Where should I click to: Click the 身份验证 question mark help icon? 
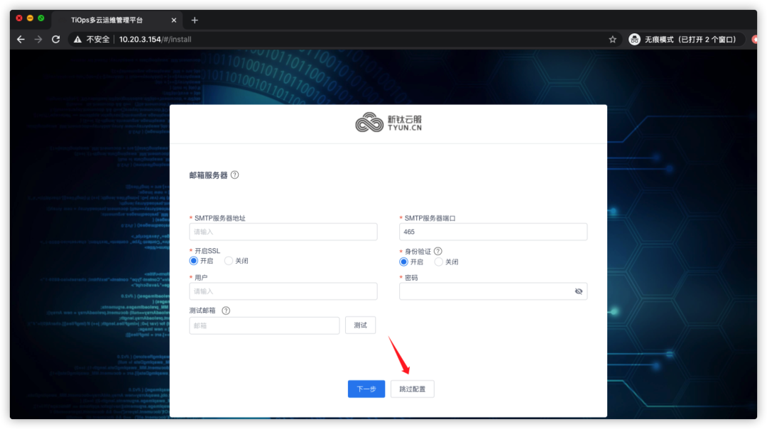439,250
